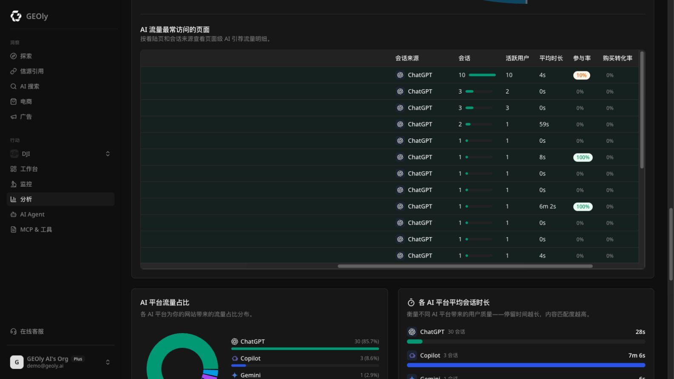674x379 pixels.
Task: Click 30 (85.7%) ChatGPT share value
Action: pyautogui.click(x=367, y=342)
